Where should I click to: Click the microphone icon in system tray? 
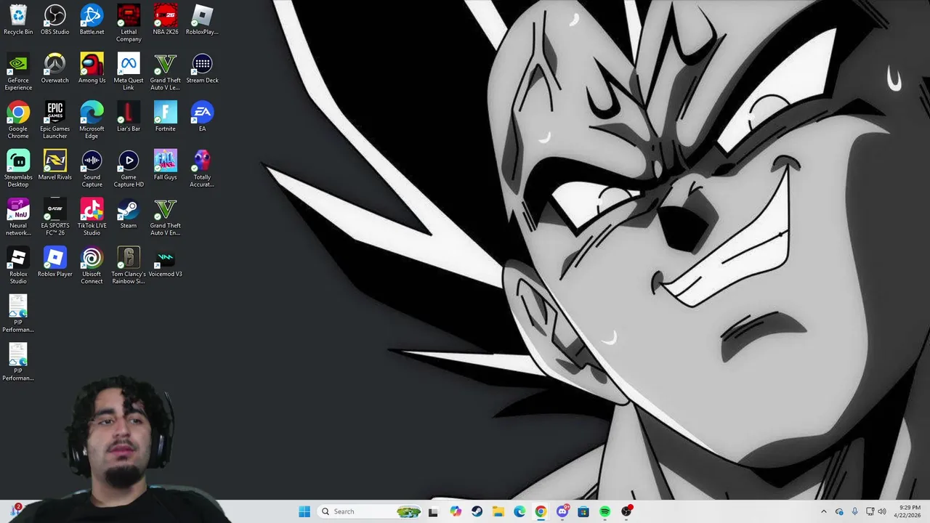pos(854,511)
